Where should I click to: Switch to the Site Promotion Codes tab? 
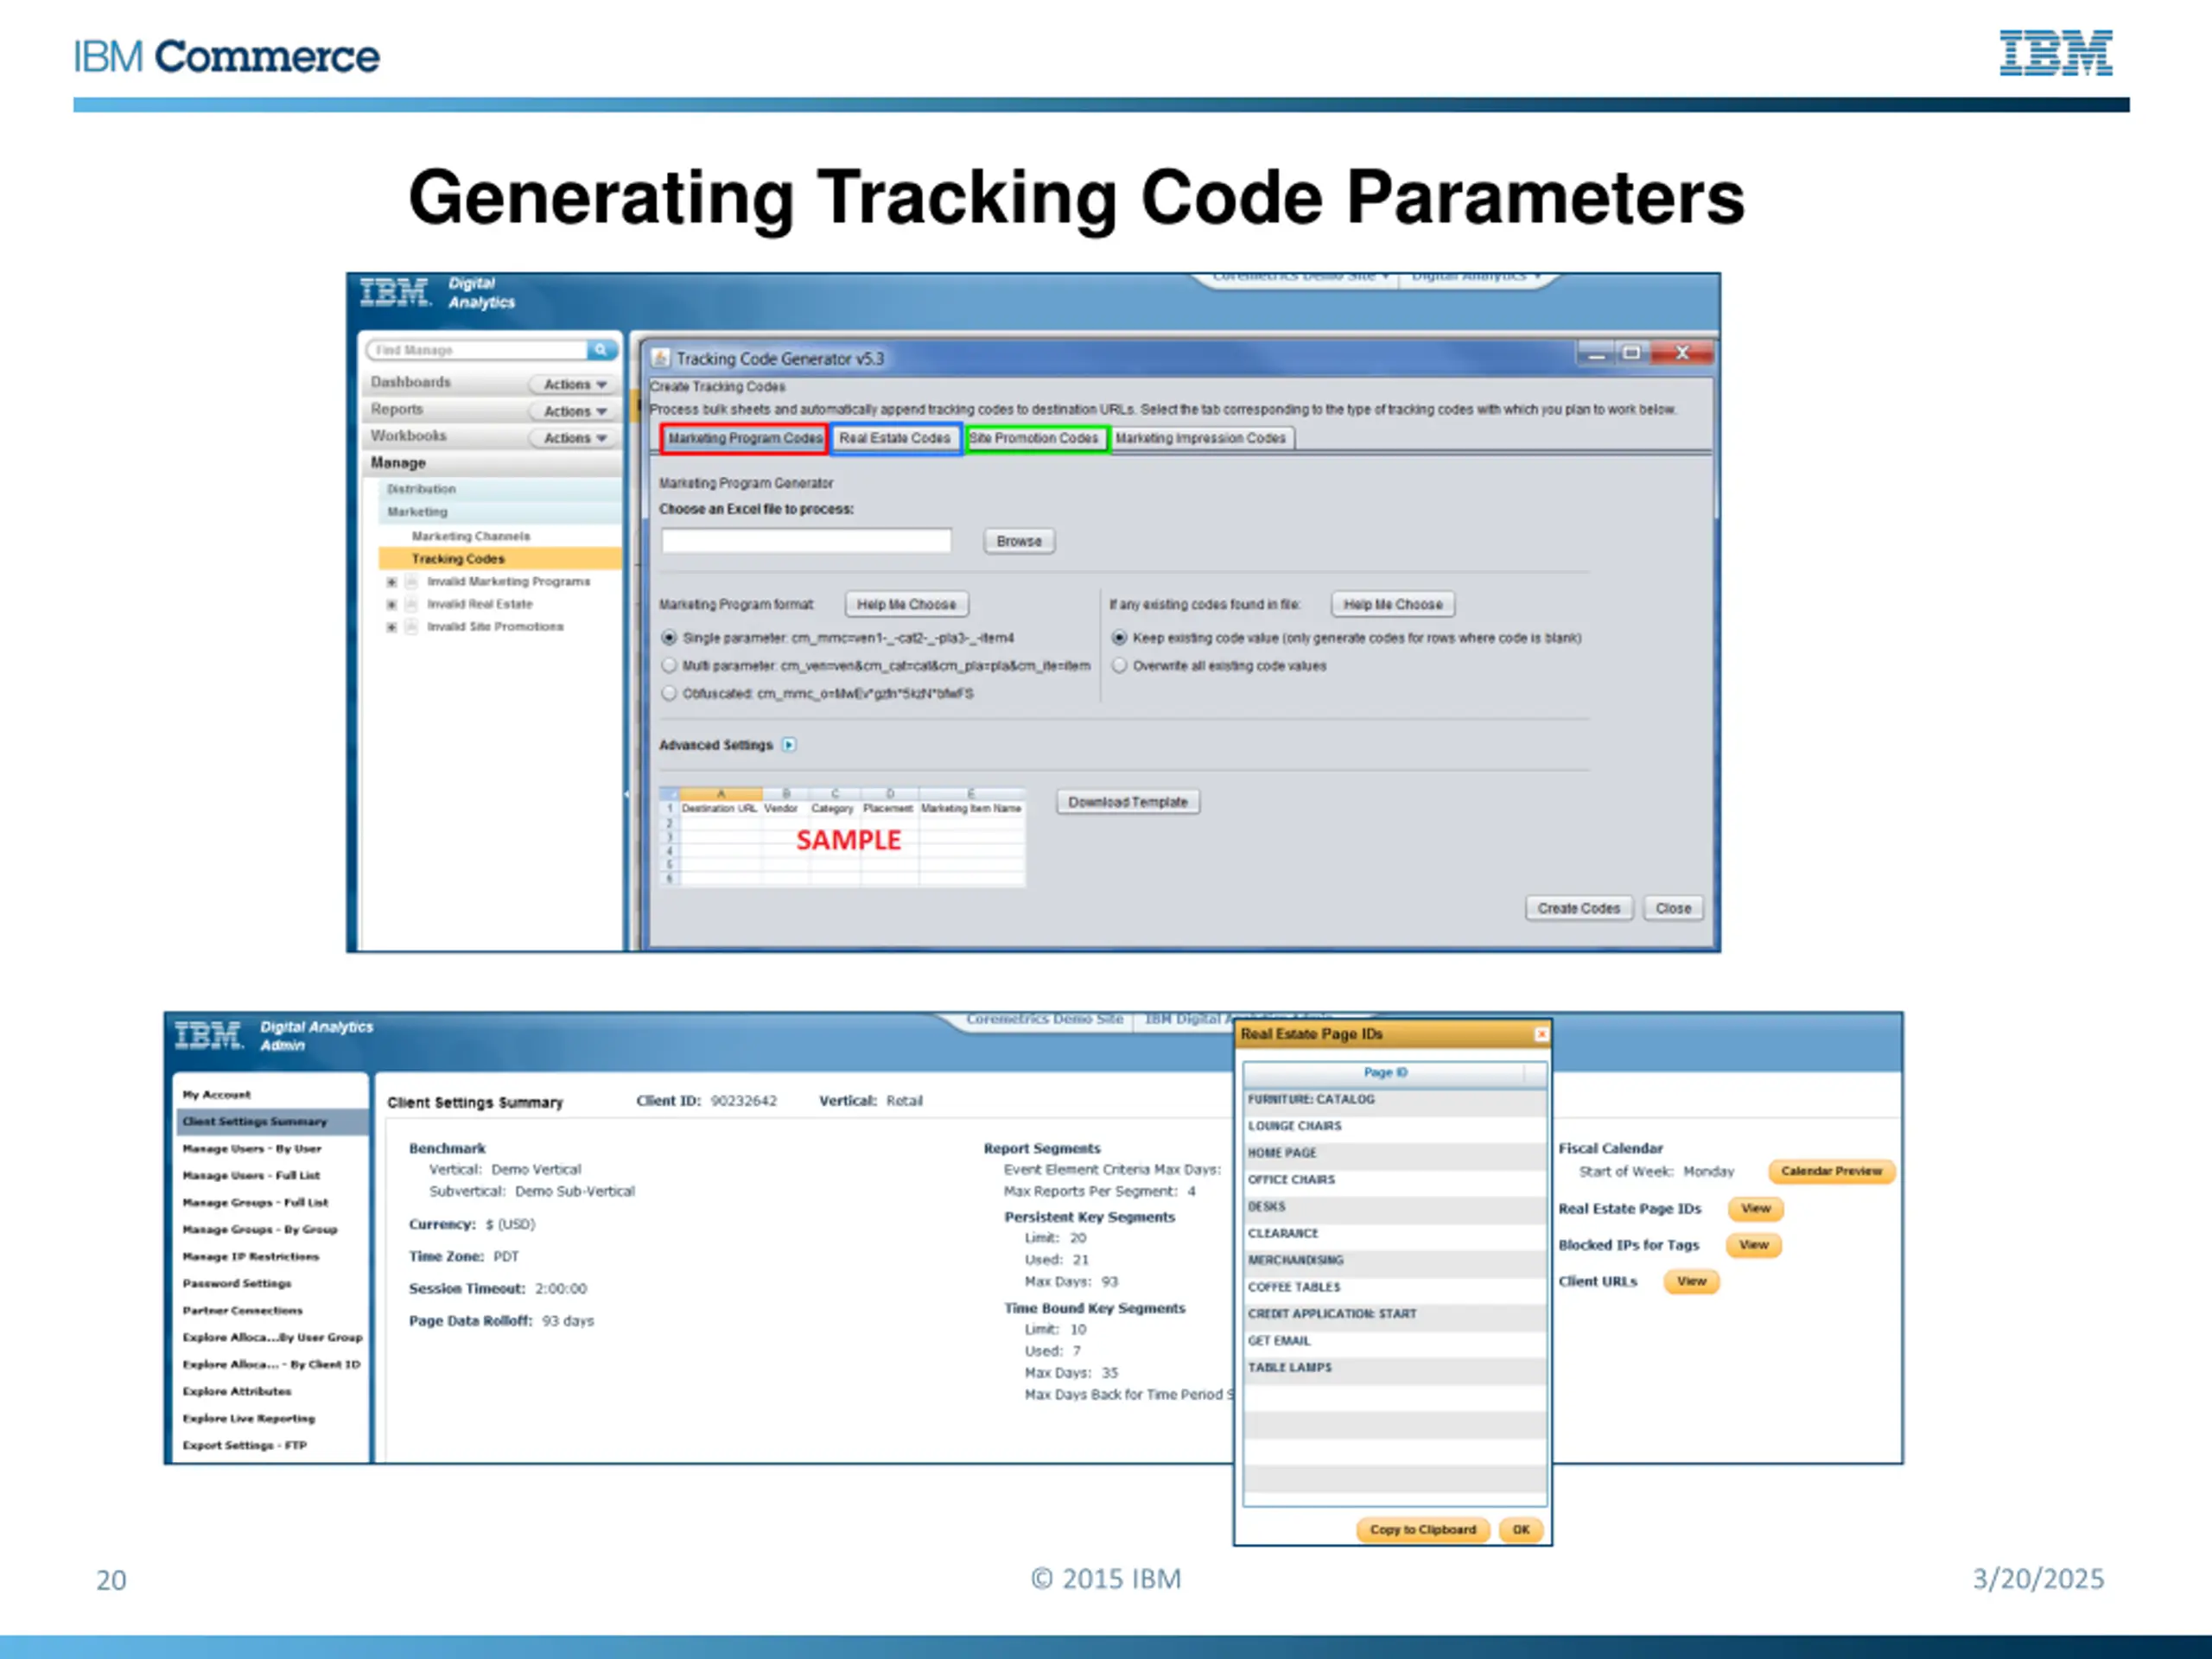(1035, 438)
